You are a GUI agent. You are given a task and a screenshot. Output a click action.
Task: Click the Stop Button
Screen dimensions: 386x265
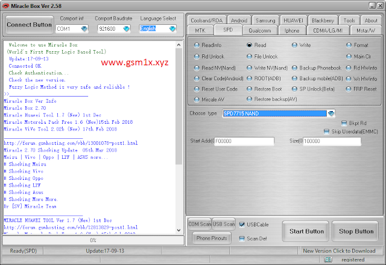(356, 231)
